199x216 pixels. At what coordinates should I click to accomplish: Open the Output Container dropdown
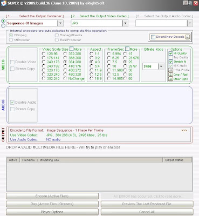60,23
